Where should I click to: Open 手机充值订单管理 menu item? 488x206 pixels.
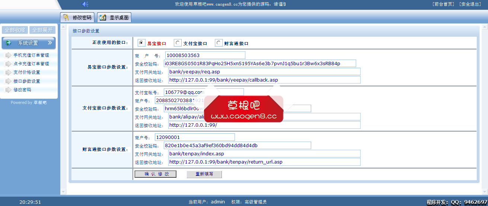31,55
